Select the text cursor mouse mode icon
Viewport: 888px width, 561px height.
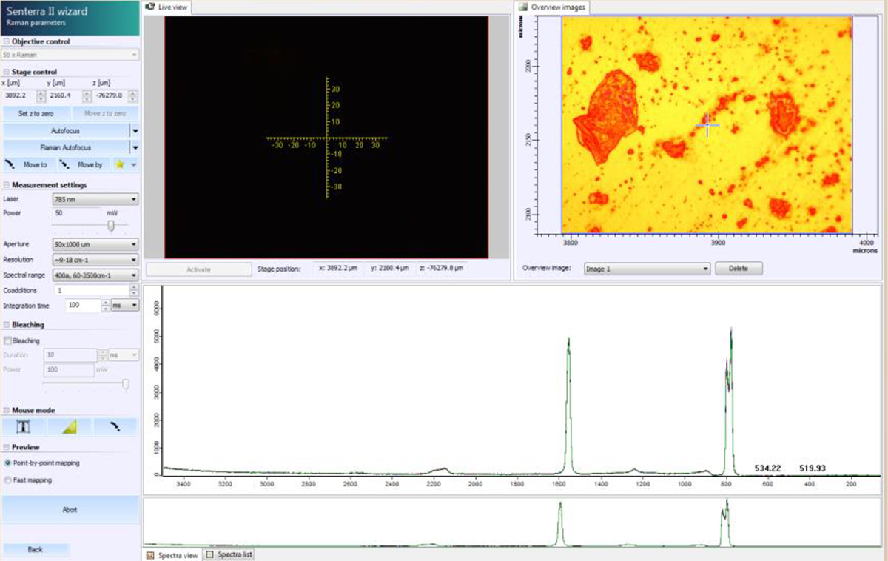tap(24, 427)
